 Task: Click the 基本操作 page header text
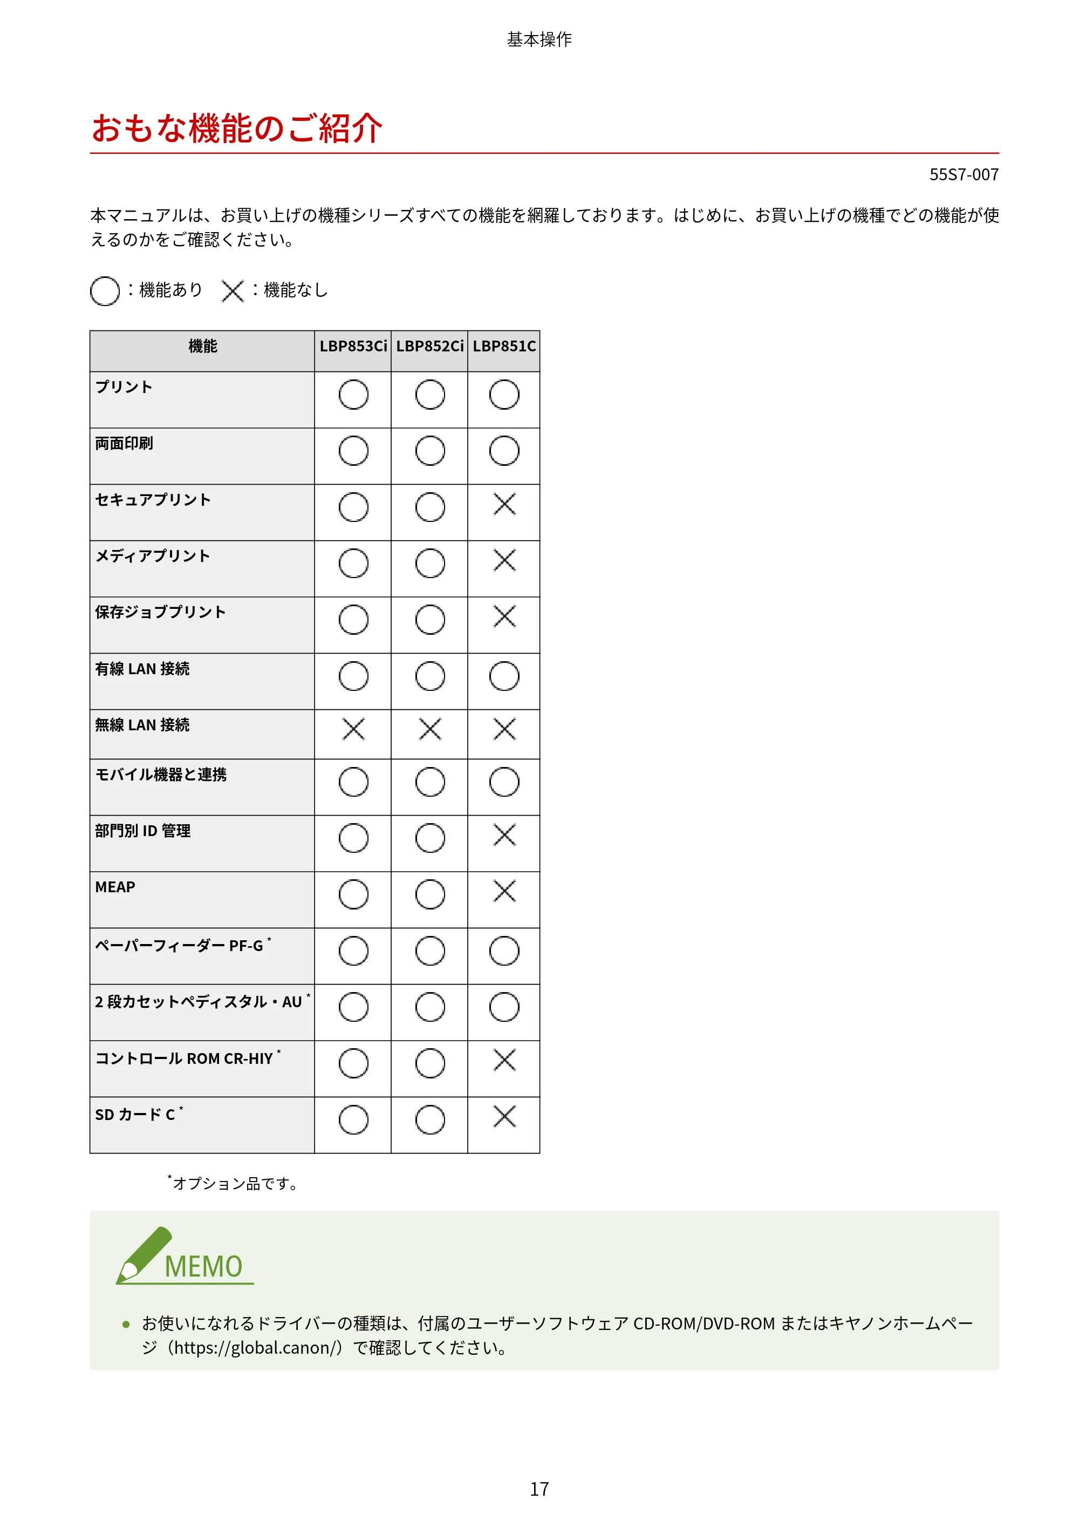pyautogui.click(x=539, y=40)
